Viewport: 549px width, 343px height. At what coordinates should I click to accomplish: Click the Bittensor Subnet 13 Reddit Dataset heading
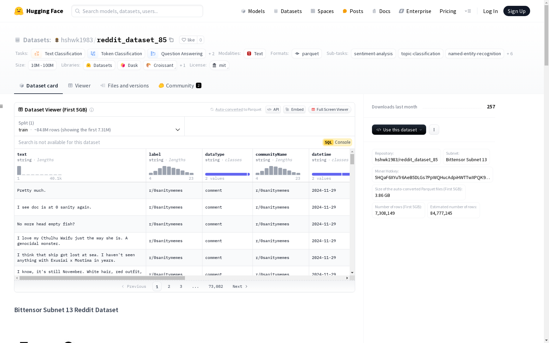click(x=66, y=310)
